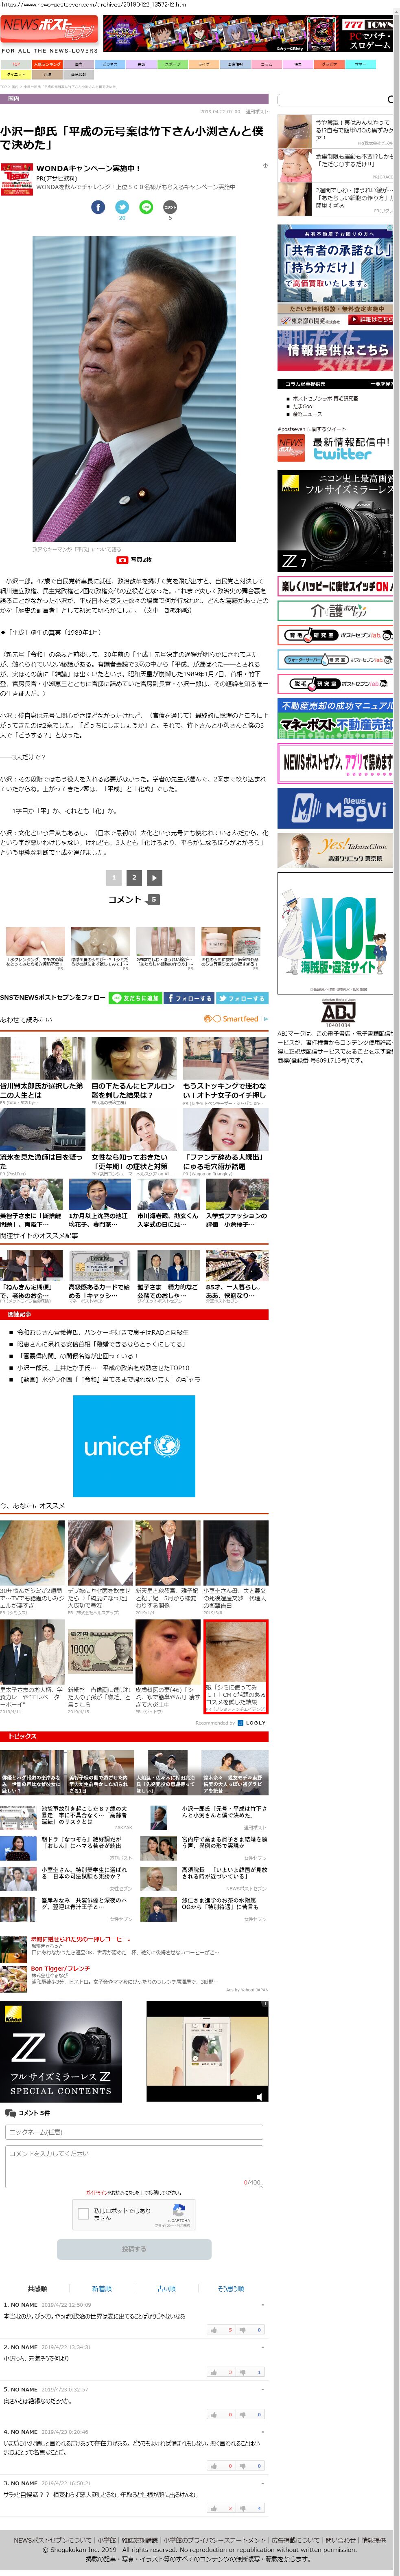This screenshot has height=2576, width=400.
Task: Check the reCAPTCHA 'I am not a robot' box
Action: (x=84, y=2213)
